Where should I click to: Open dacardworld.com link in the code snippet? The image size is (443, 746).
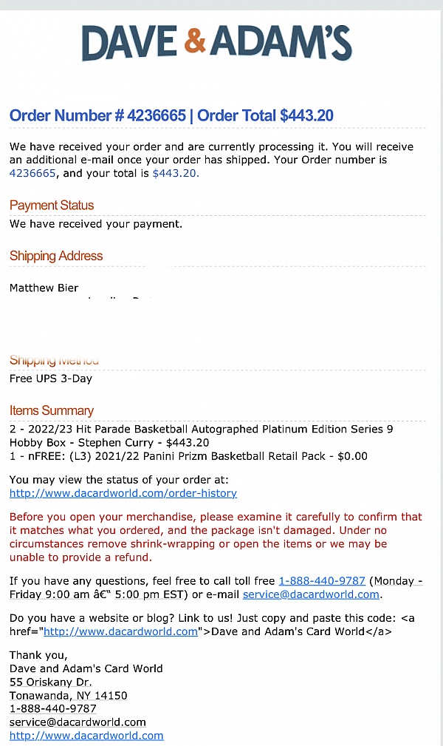point(121,631)
